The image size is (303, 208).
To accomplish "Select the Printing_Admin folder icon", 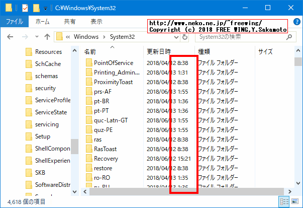I will tap(89, 73).
